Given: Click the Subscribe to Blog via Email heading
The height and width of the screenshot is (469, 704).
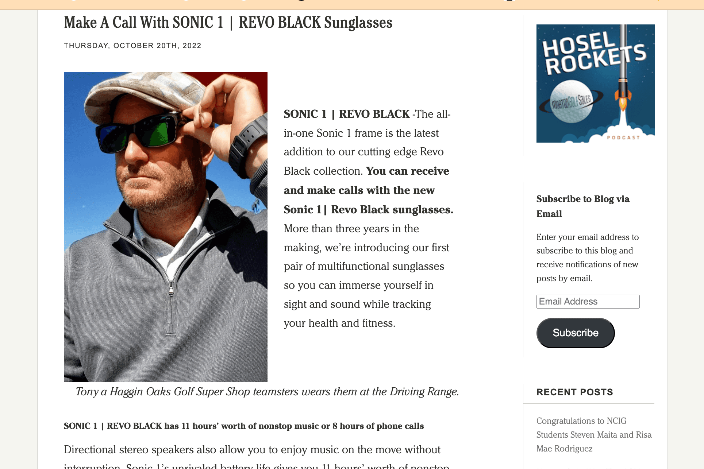Looking at the screenshot, I should pyautogui.click(x=583, y=206).
